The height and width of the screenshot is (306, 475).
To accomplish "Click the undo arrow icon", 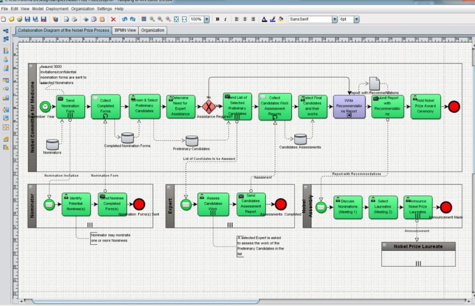I will (x=124, y=19).
